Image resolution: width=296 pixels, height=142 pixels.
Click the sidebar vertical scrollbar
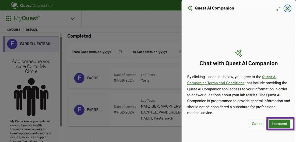click(61, 81)
